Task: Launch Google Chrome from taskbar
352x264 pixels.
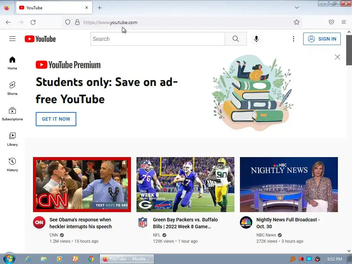Action: pos(91,259)
